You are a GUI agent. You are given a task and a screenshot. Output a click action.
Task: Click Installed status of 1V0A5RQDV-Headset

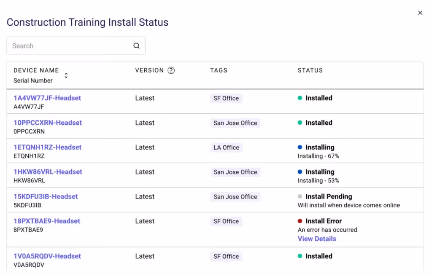coord(315,256)
